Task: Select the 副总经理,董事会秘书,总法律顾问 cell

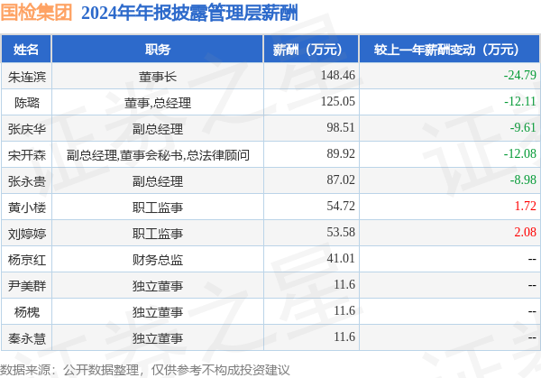Action: coord(158,155)
